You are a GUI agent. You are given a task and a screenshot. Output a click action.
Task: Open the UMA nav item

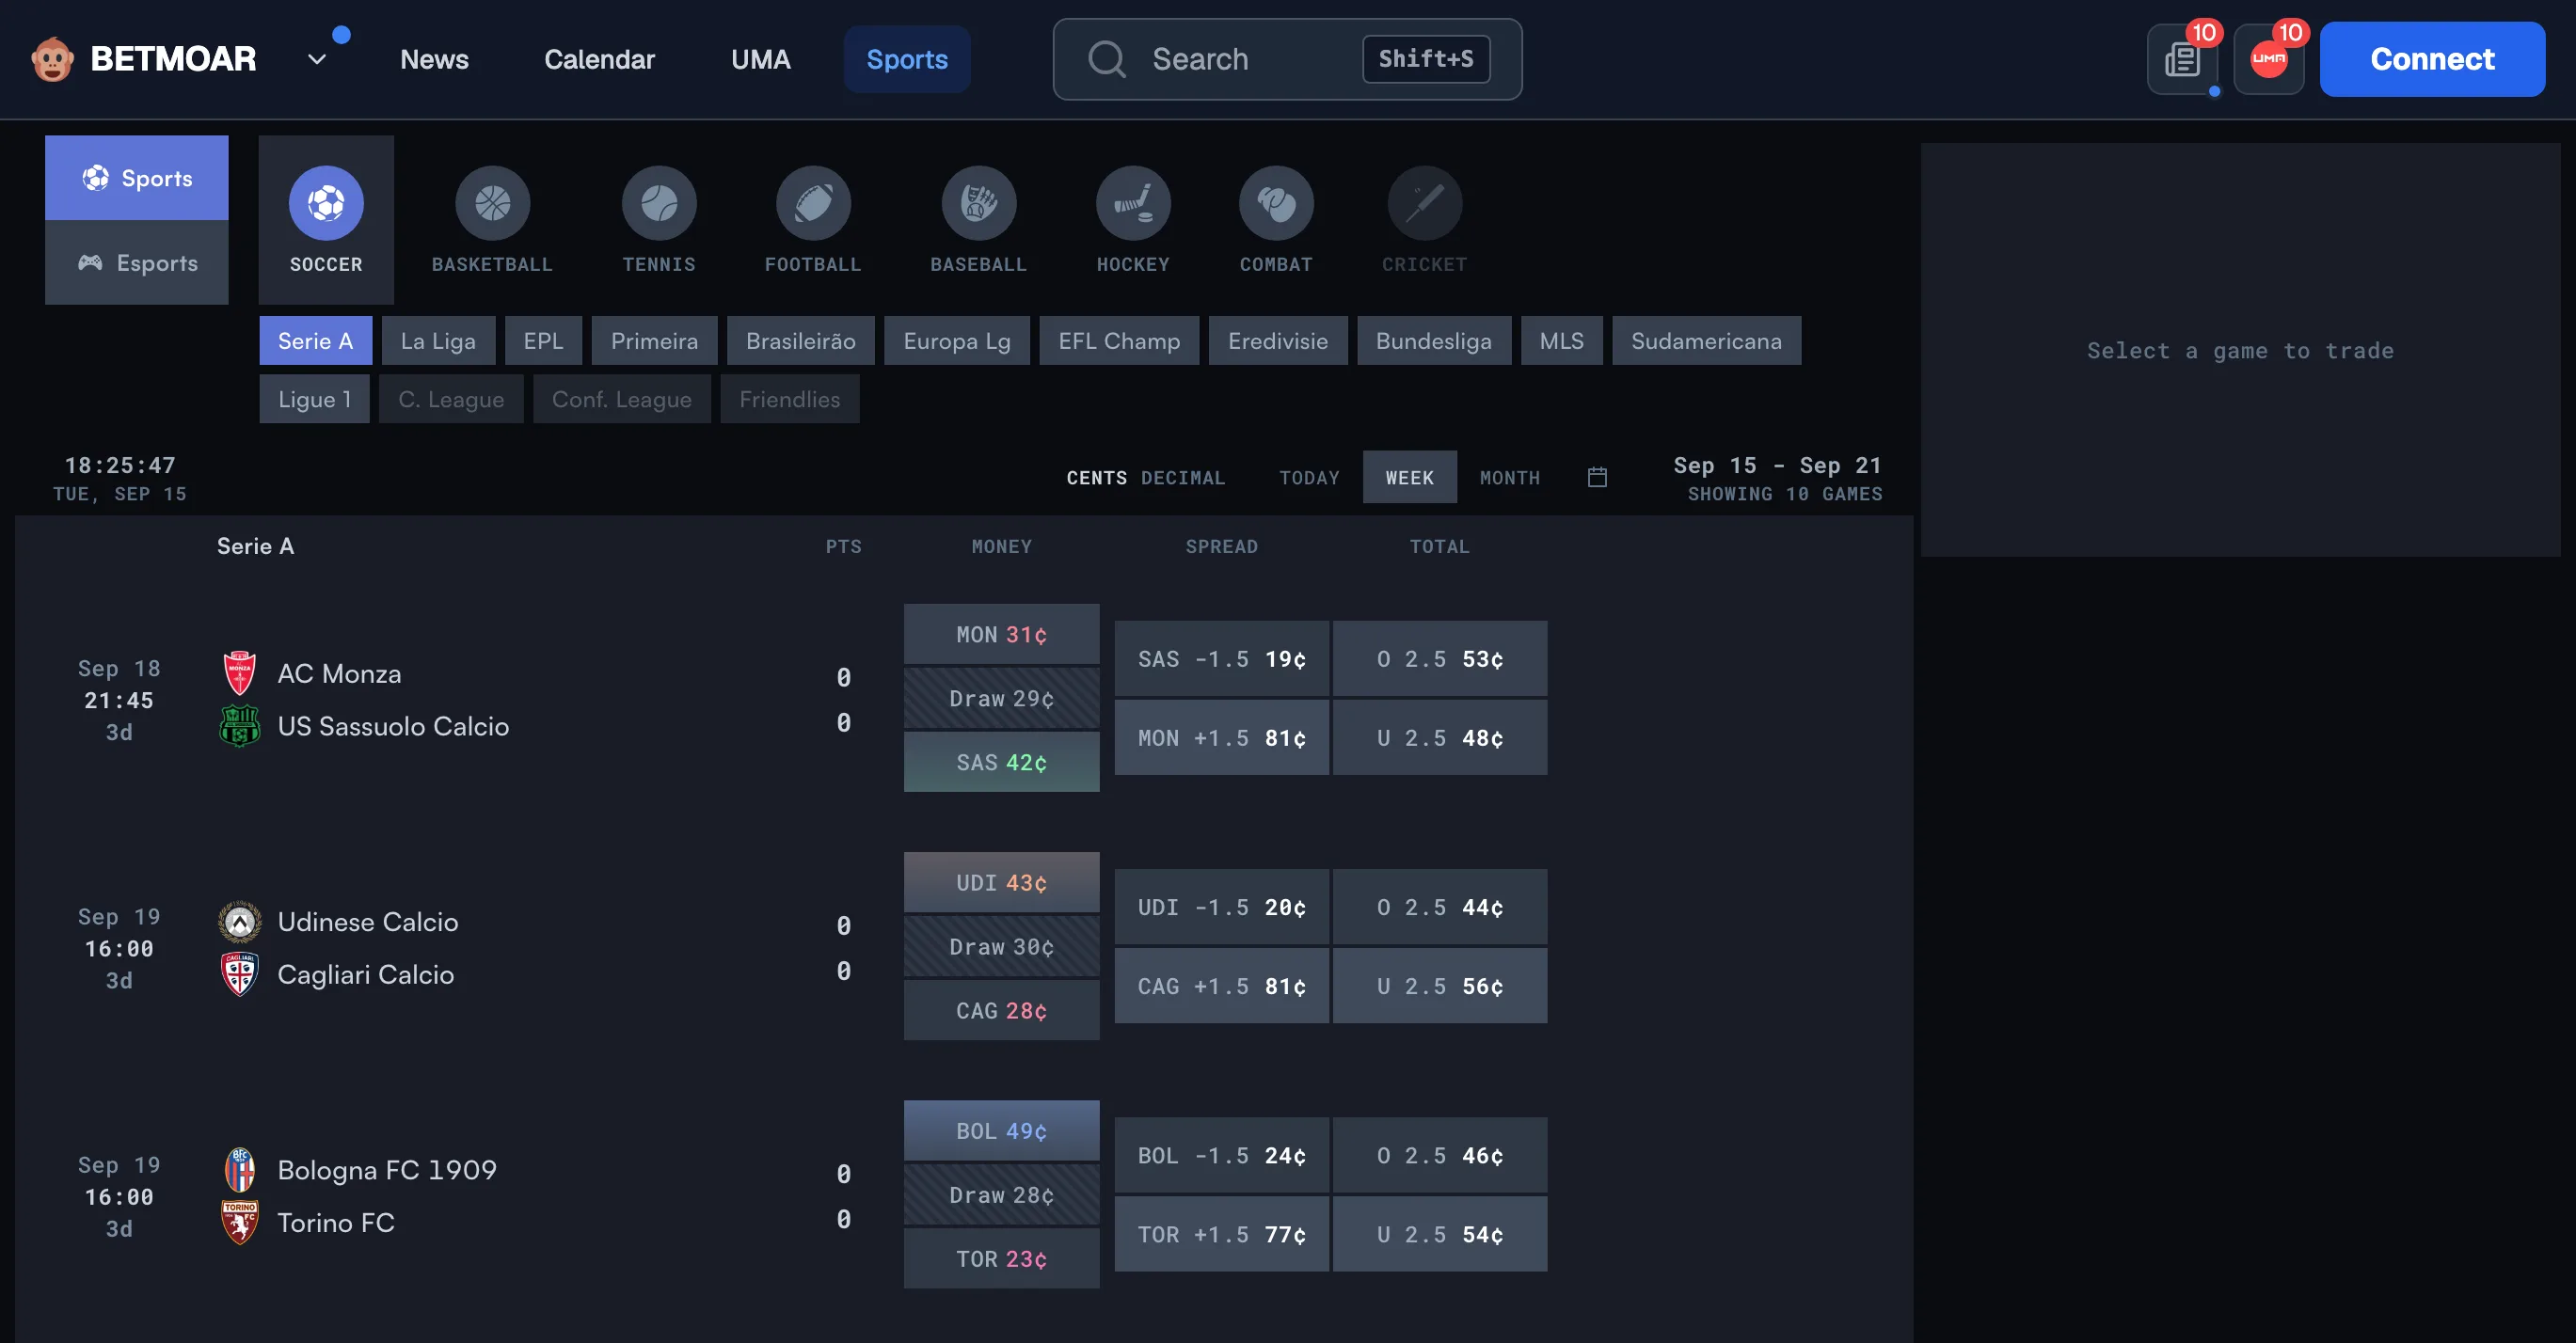760,59
